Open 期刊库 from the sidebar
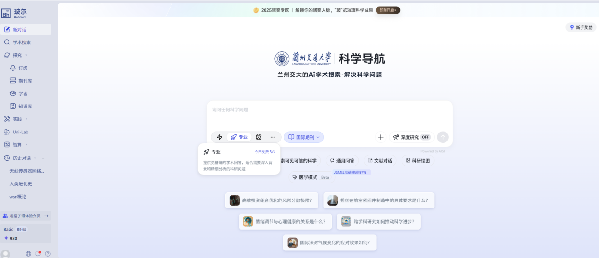Image resolution: width=599 pixels, height=258 pixels. (25, 81)
